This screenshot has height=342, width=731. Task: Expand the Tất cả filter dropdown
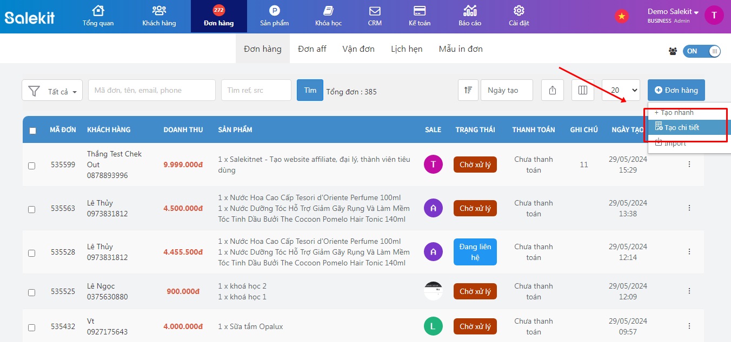52,91
